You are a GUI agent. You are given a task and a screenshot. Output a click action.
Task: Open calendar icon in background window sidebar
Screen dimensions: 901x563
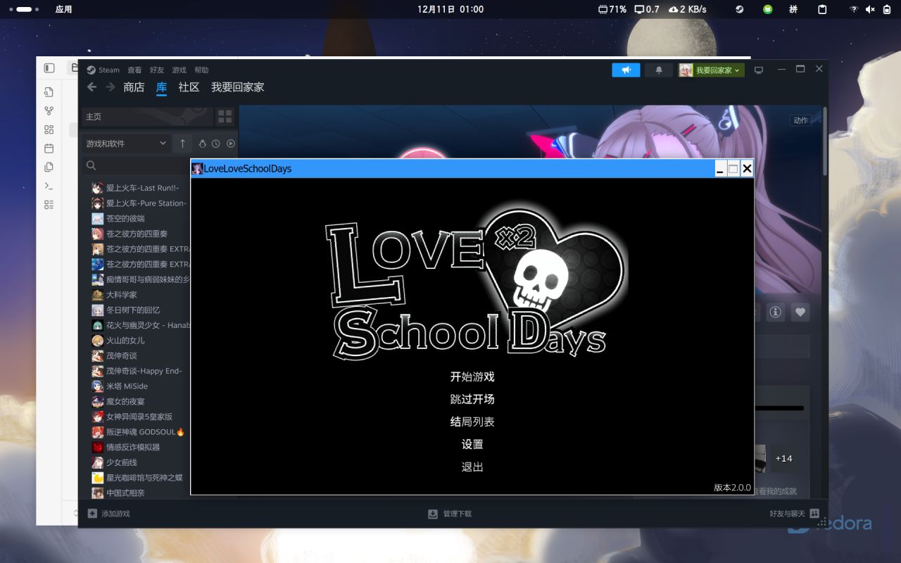point(49,148)
